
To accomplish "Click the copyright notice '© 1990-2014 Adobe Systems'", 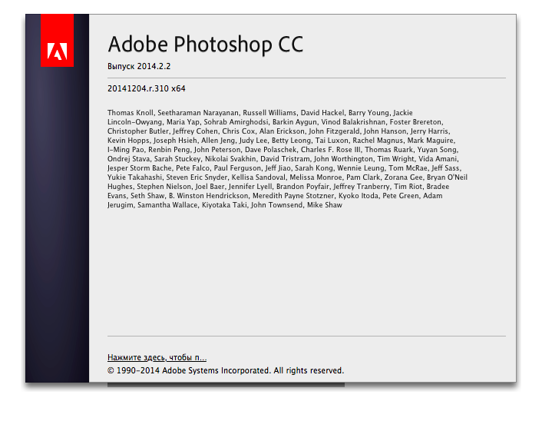I will coord(163,370).
